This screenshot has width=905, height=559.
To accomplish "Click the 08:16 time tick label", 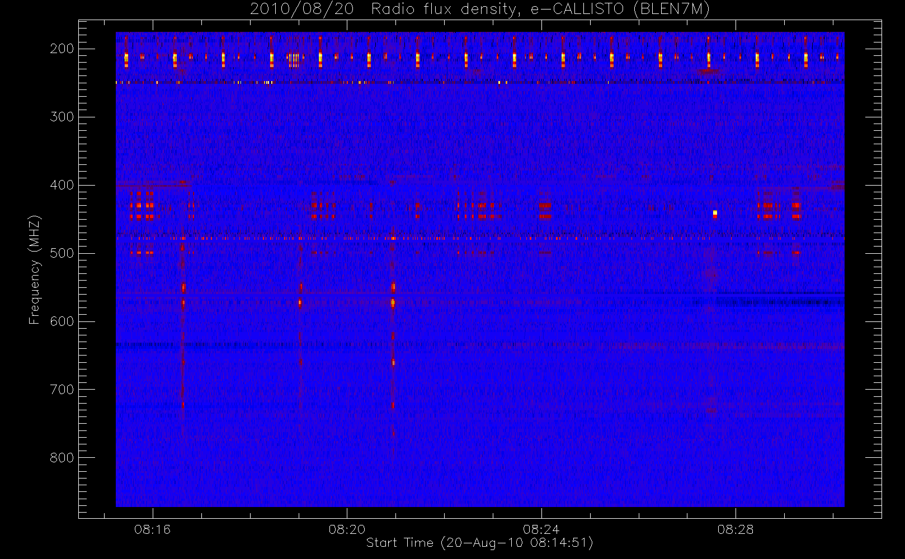I will coord(152,529).
